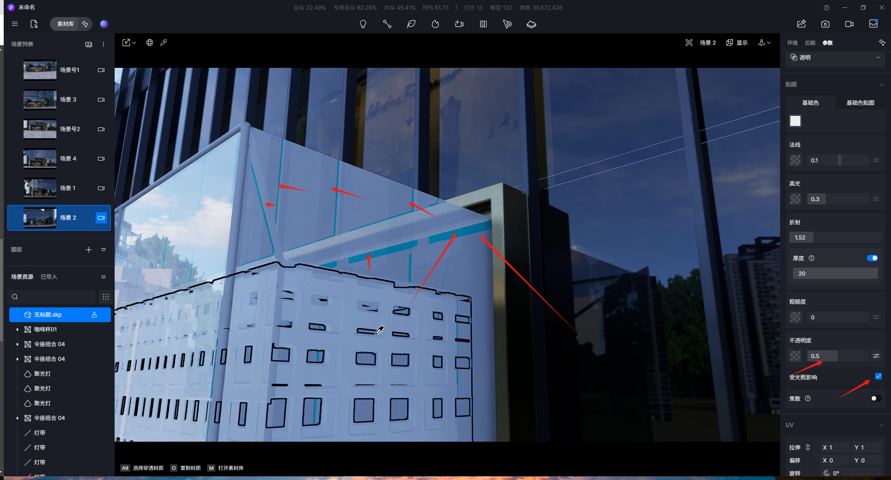891x480 pixels.
Task: Click the leaf vegetation icon in top toolbar
Action: [x=411, y=24]
